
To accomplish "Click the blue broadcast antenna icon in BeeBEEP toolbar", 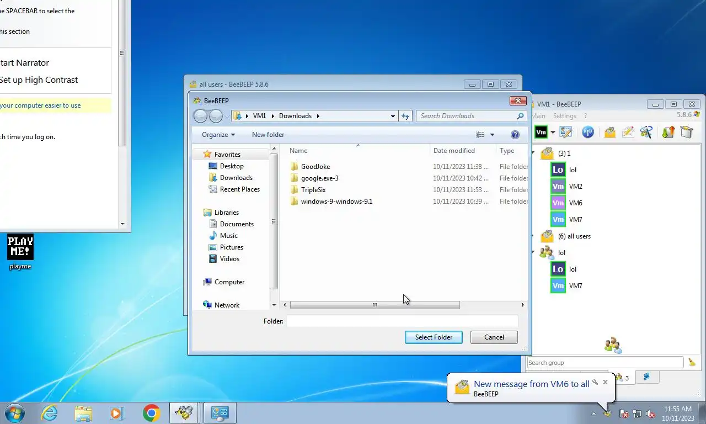I will (588, 132).
